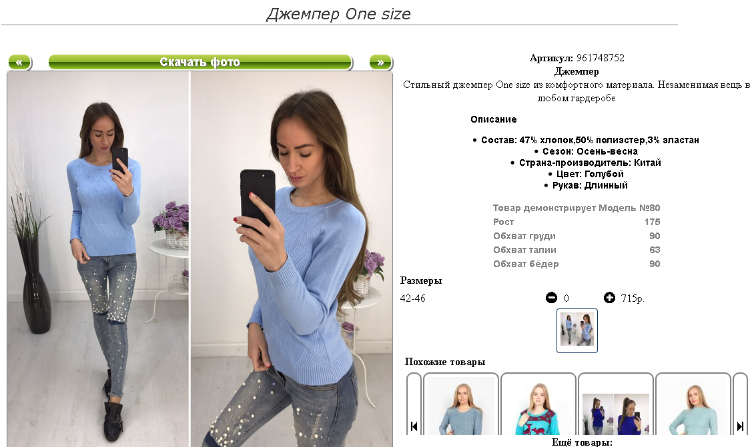Click the article number 961748752

click(x=601, y=58)
